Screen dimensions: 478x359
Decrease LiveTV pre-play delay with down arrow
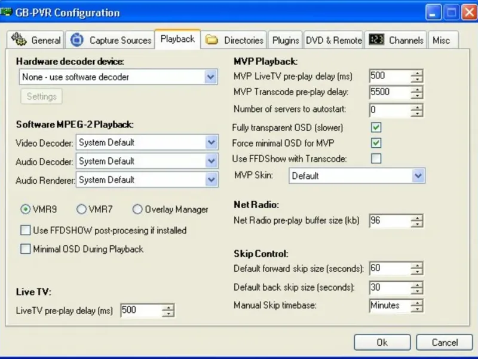[x=168, y=314]
